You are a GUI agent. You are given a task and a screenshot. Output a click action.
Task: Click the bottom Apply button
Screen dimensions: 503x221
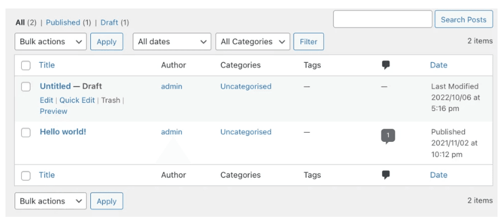pos(107,201)
